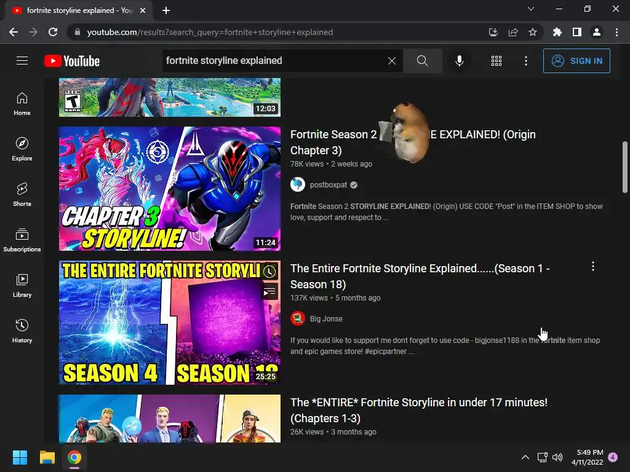
Task: Open the volume speaker icon in the tray
Action: [x=557, y=457]
